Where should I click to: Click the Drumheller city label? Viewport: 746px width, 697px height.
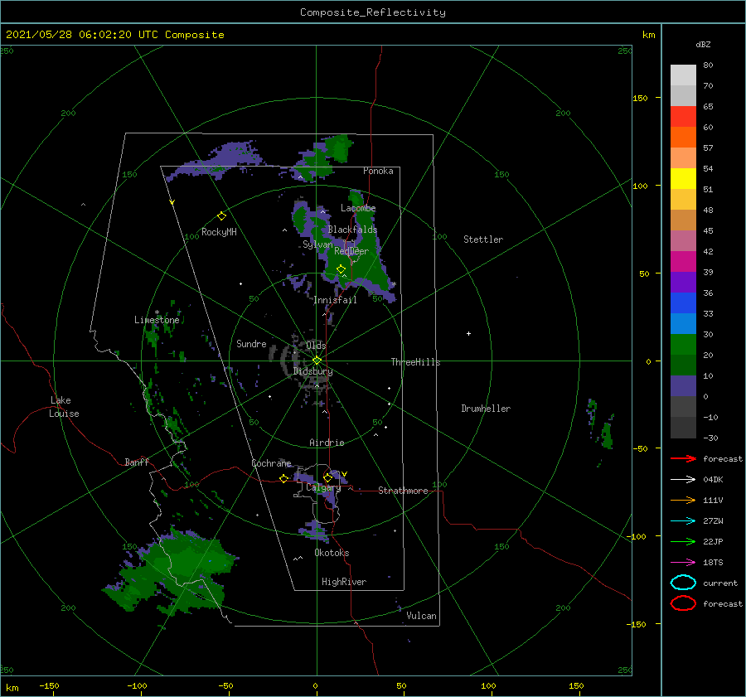[x=486, y=409]
